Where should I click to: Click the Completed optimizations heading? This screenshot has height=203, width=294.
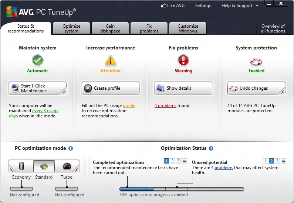(118, 162)
